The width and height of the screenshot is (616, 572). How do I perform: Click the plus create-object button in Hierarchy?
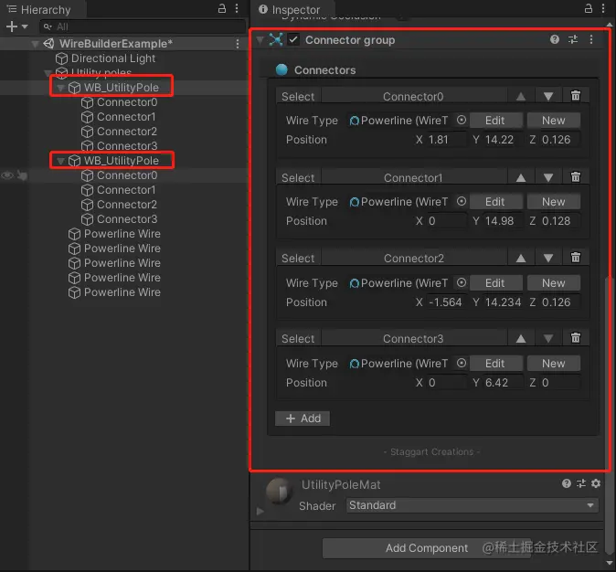click(x=12, y=26)
